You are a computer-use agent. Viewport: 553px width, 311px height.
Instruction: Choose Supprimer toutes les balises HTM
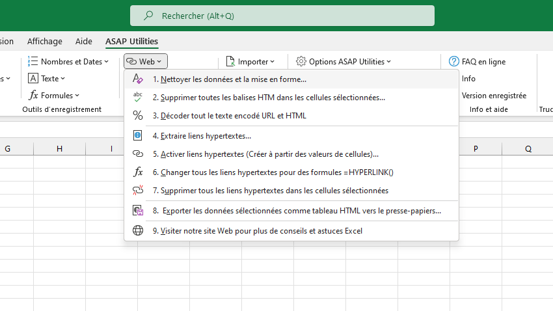click(291, 98)
